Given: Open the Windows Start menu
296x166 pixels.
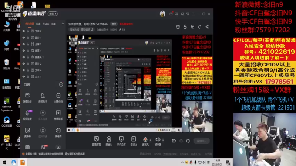Looking at the screenshot, I should click(x=4, y=162).
